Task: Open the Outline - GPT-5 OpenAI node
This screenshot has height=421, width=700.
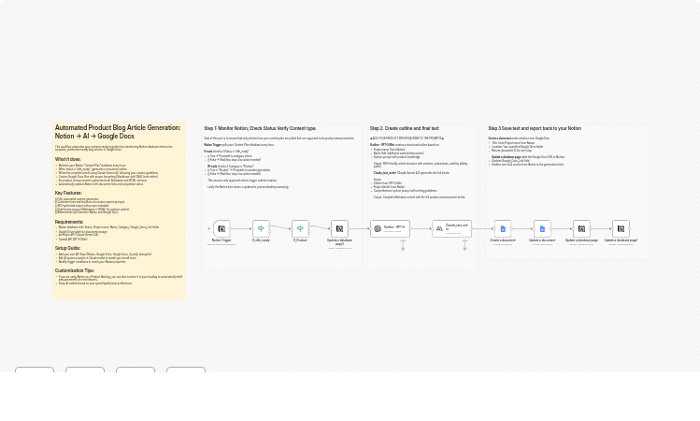Action: 390,229
